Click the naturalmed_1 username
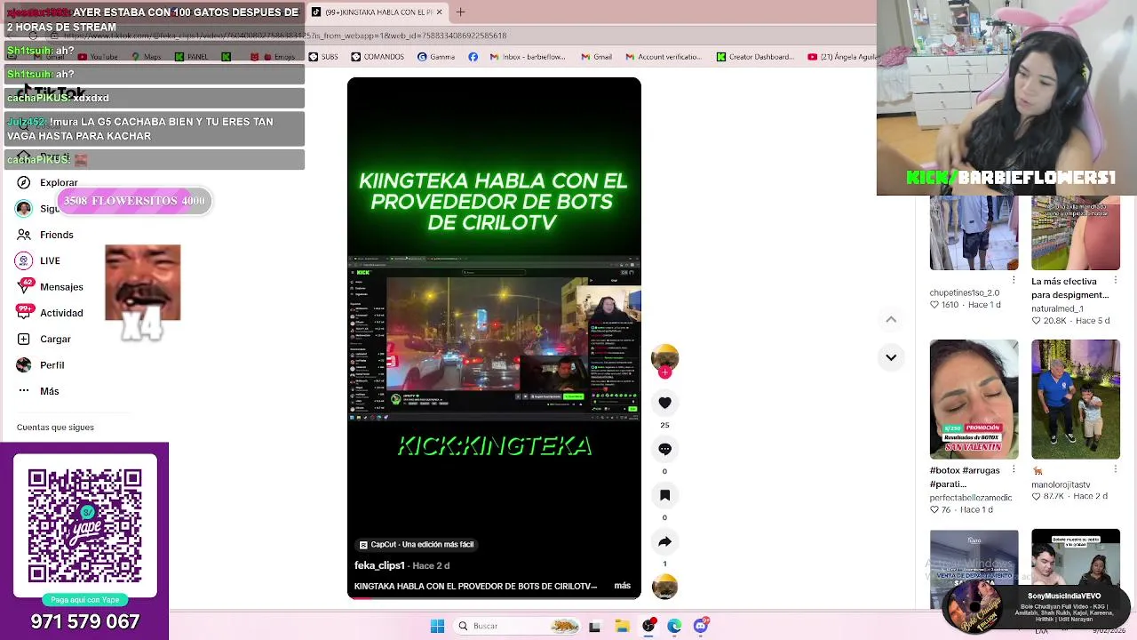This screenshot has height=640, width=1137. [x=1057, y=308]
